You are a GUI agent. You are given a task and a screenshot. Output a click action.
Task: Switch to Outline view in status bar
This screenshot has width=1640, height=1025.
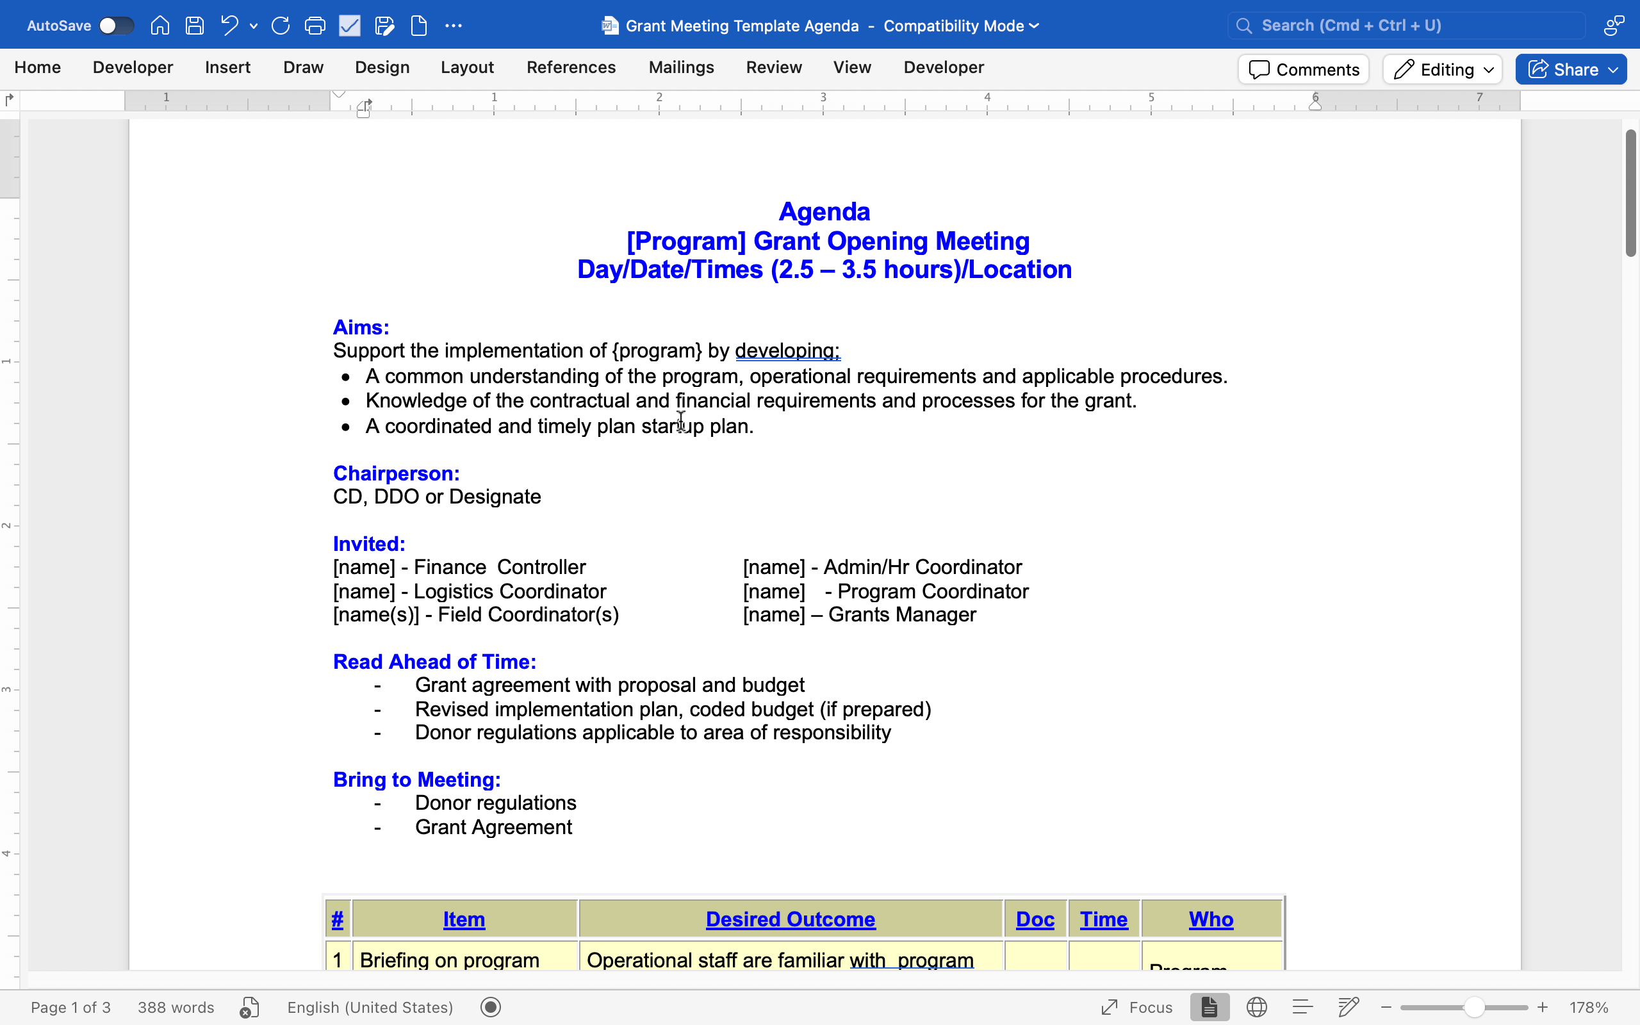(x=1302, y=1007)
